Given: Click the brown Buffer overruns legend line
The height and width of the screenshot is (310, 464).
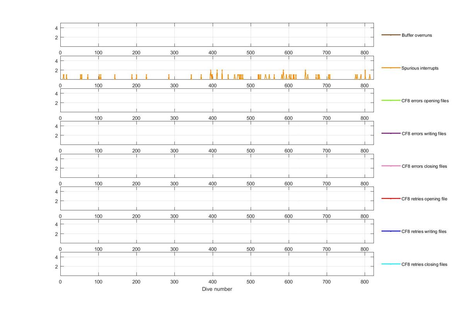Looking at the screenshot, I should pos(391,35).
